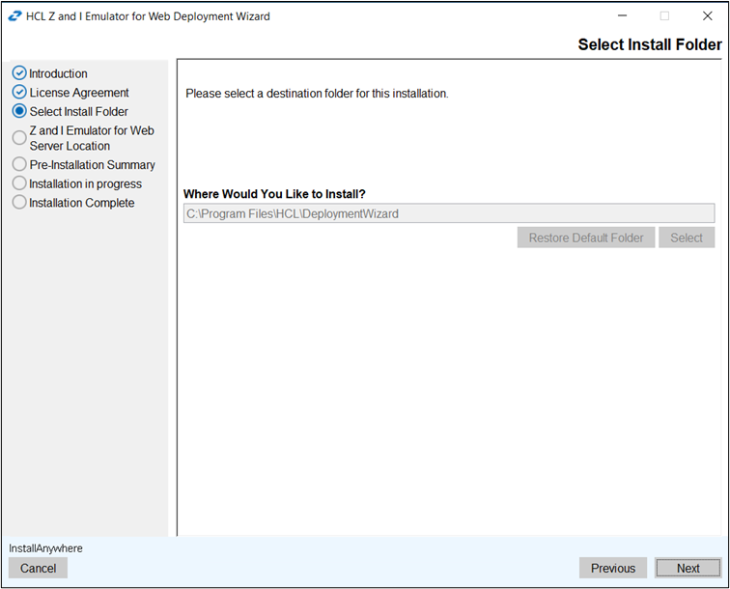Click the Introduction step checkmark icon

tap(19, 73)
